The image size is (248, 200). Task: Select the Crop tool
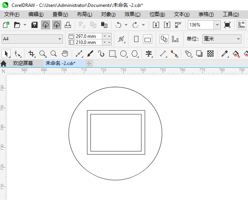coord(31,54)
